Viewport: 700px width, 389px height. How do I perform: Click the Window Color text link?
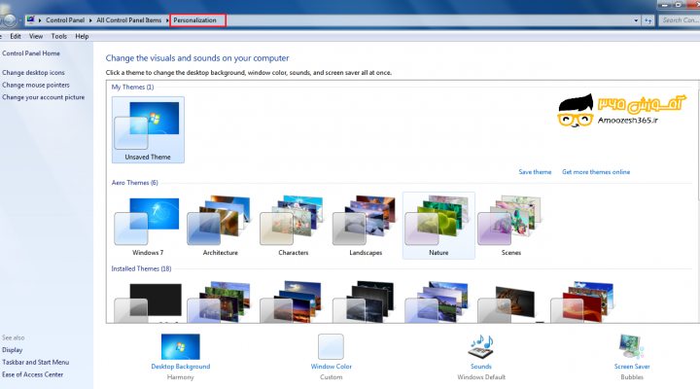(332, 367)
